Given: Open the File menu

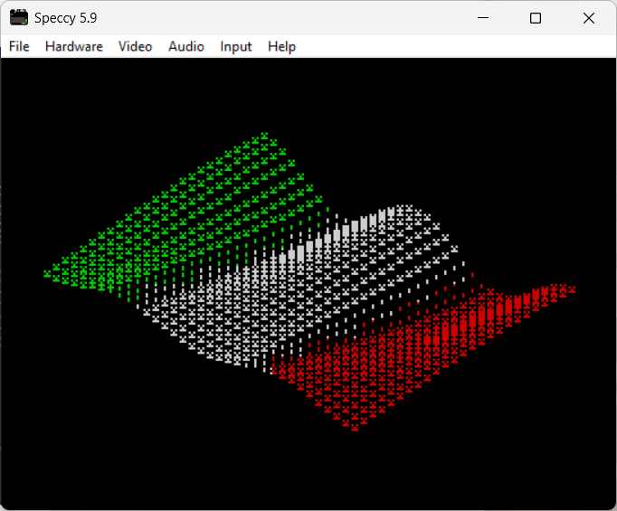Looking at the screenshot, I should pos(19,46).
